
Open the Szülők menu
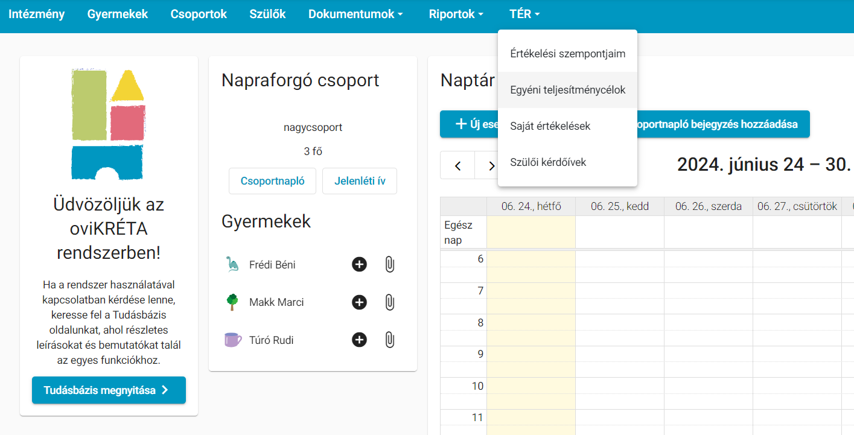pyautogui.click(x=267, y=14)
